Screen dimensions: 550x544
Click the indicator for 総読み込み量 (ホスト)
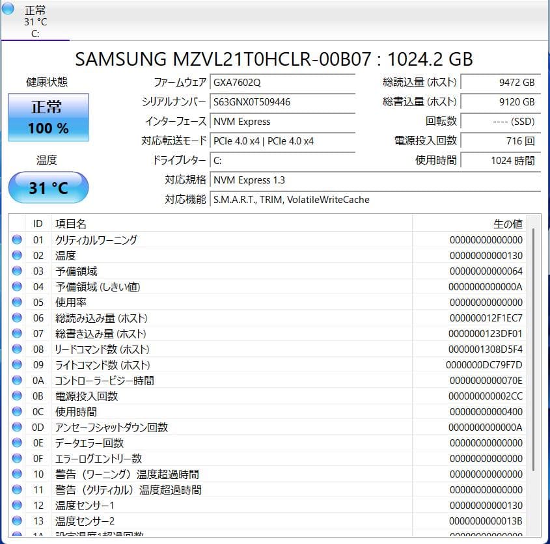(x=18, y=318)
